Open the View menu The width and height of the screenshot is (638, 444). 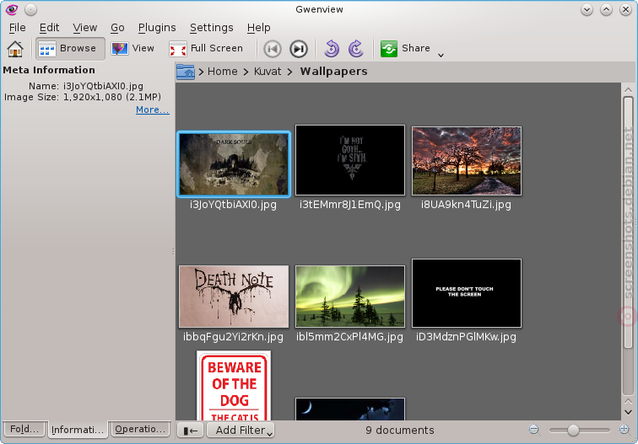pos(84,28)
